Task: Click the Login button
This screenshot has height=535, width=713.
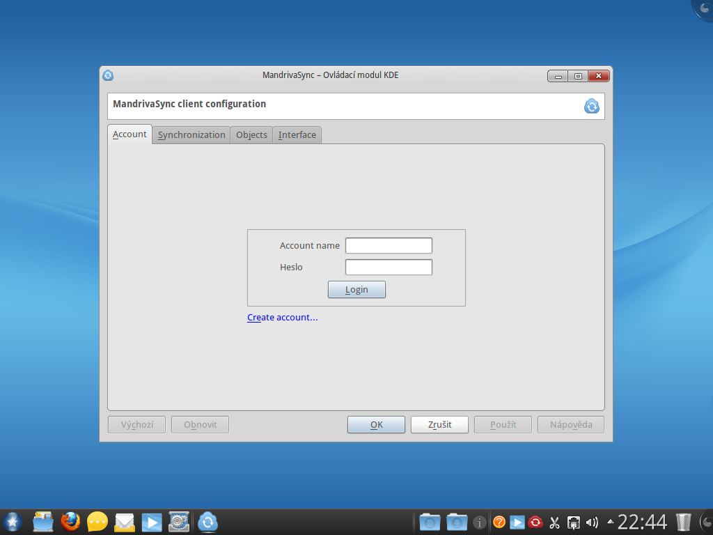Action: [356, 289]
